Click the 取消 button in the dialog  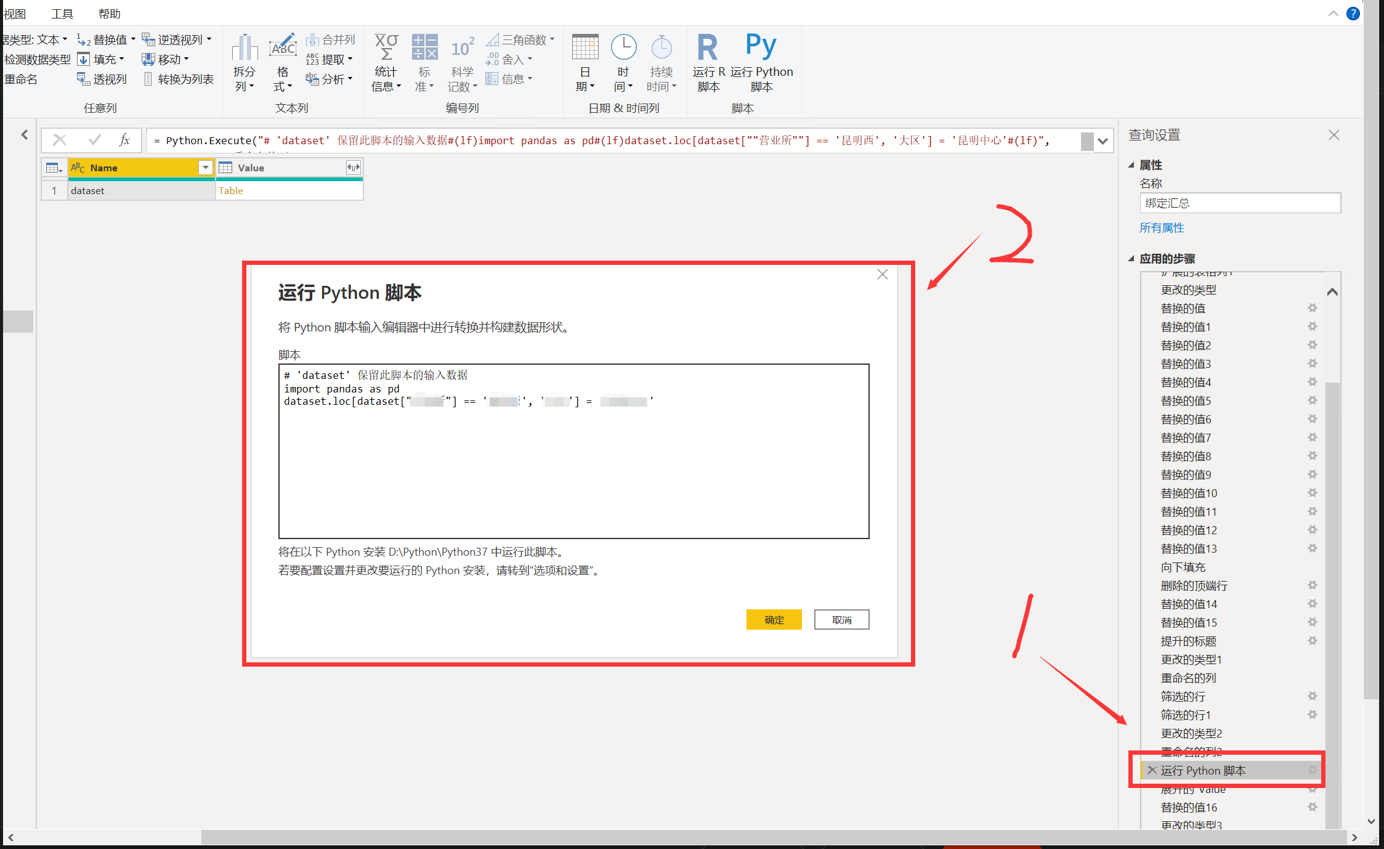[841, 620]
